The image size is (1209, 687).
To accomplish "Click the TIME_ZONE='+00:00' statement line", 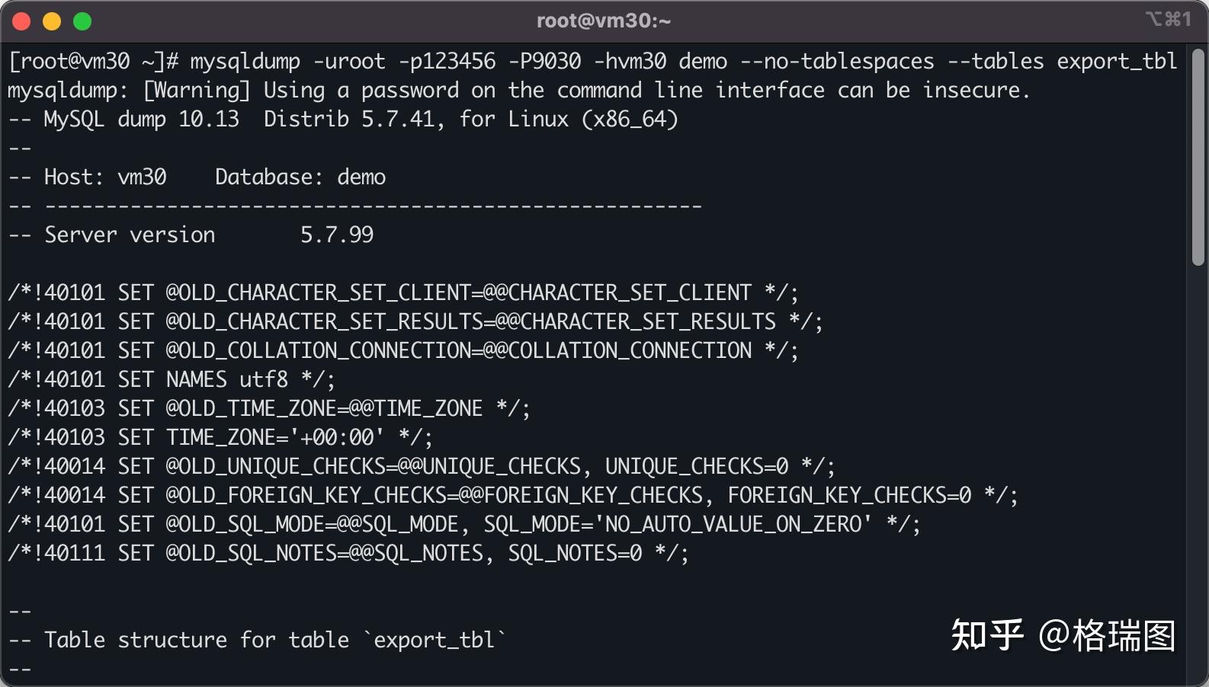I will 220,436.
